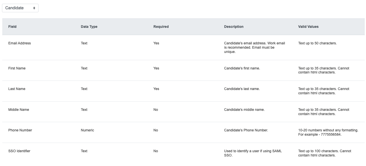The image size is (366, 166).
Task: Click the Valid Values column header
Action: coord(308,27)
